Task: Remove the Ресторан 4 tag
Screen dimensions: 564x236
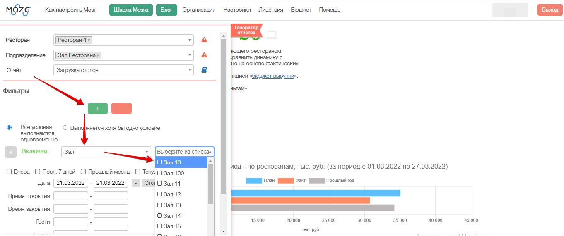Action: pyautogui.click(x=89, y=40)
